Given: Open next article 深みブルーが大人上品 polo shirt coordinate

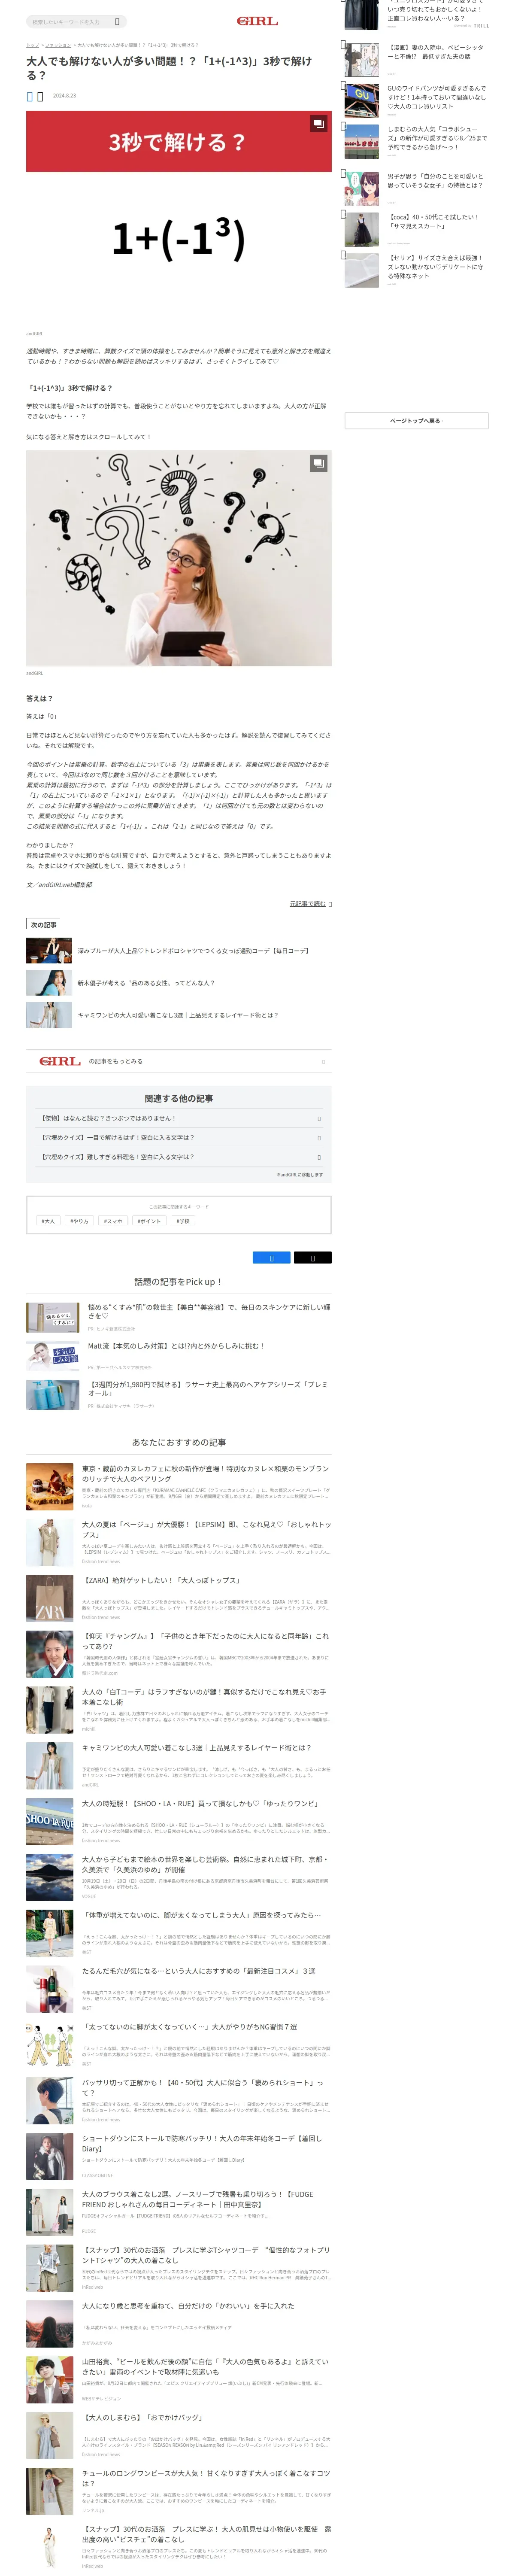Looking at the screenshot, I should (193, 951).
